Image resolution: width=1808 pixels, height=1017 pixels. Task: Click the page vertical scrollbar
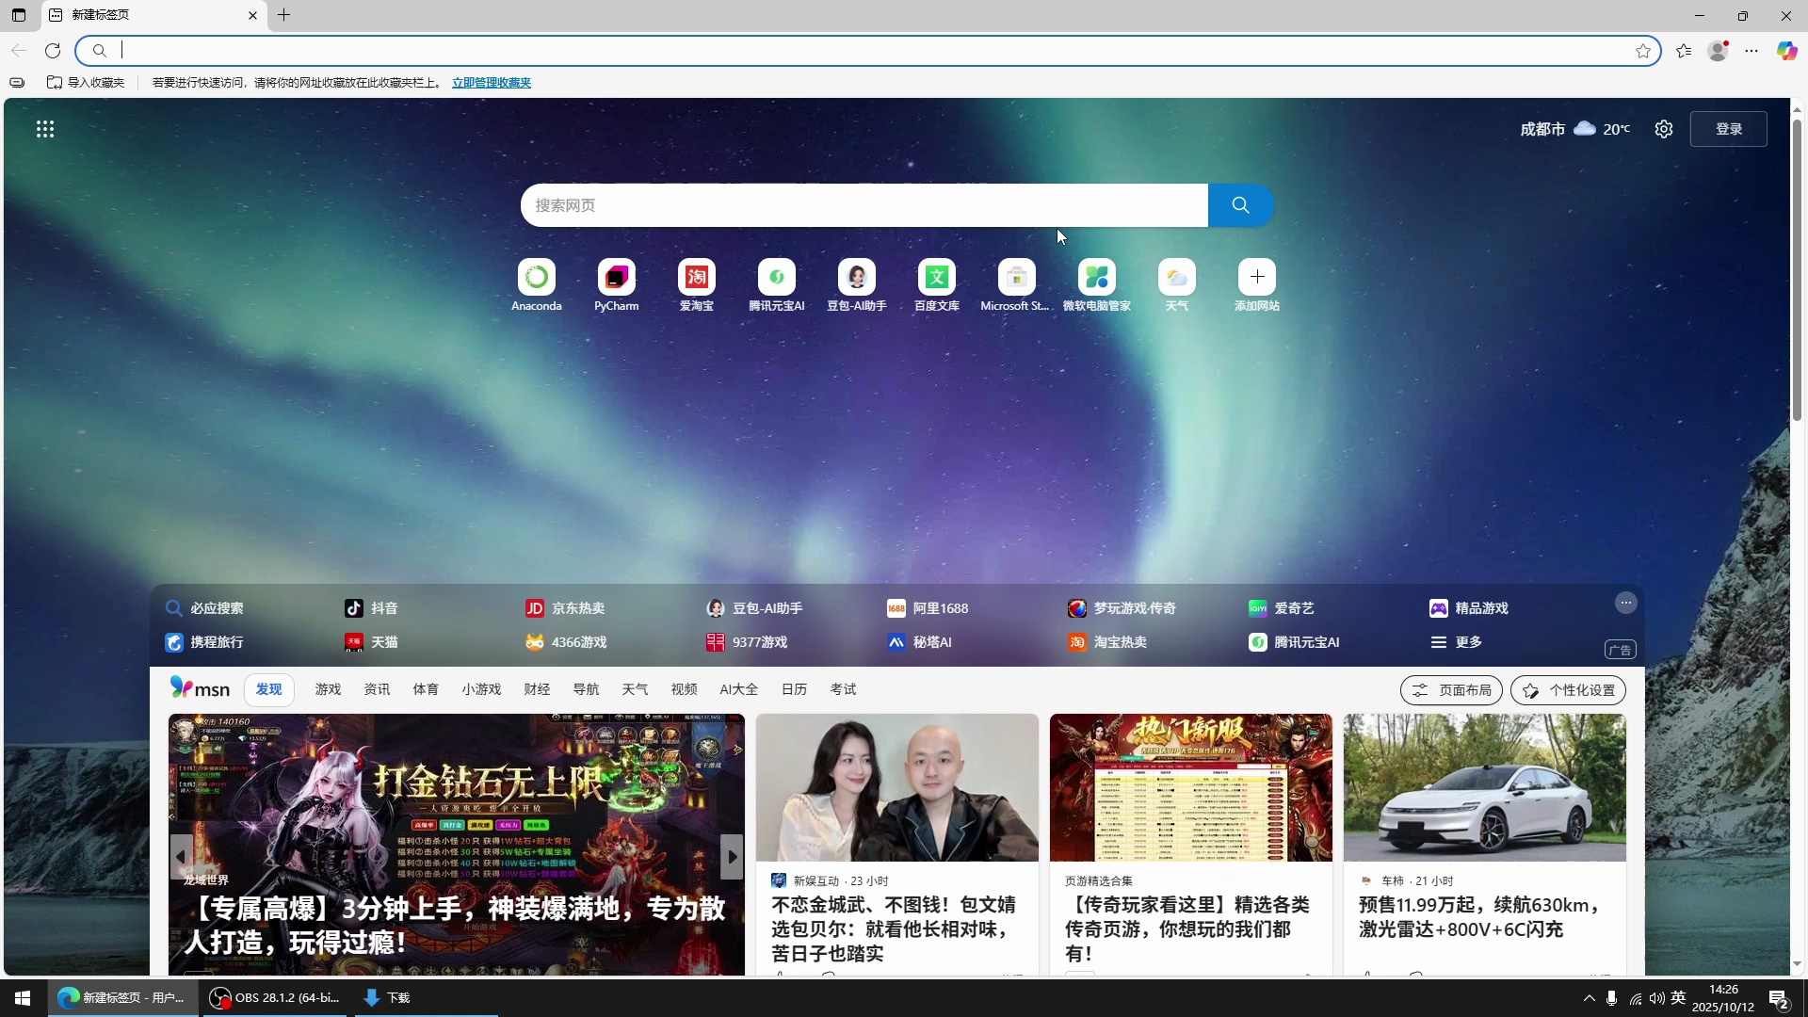[x=1797, y=268]
